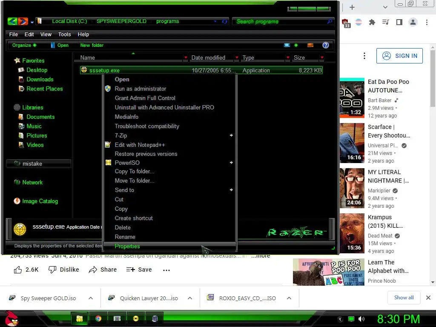Choose Edit with Notepad++
Screen dimensions: 436x327
(x=169, y=145)
